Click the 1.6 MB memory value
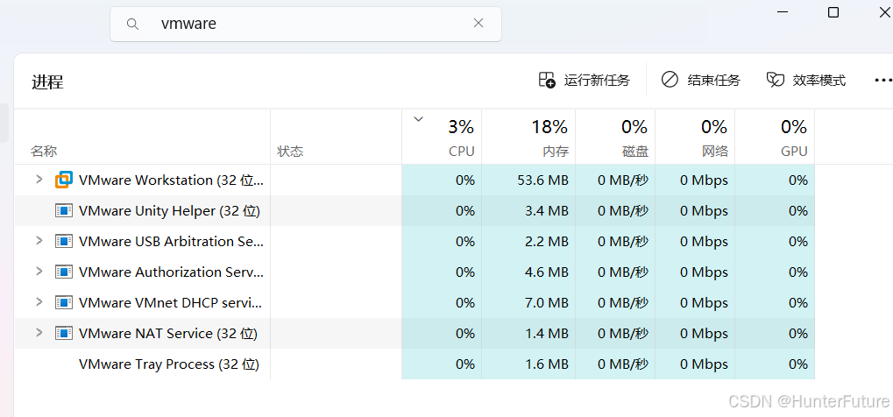The image size is (893, 417). [547, 364]
